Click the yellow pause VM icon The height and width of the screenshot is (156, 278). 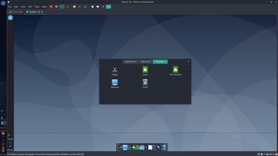56,7
